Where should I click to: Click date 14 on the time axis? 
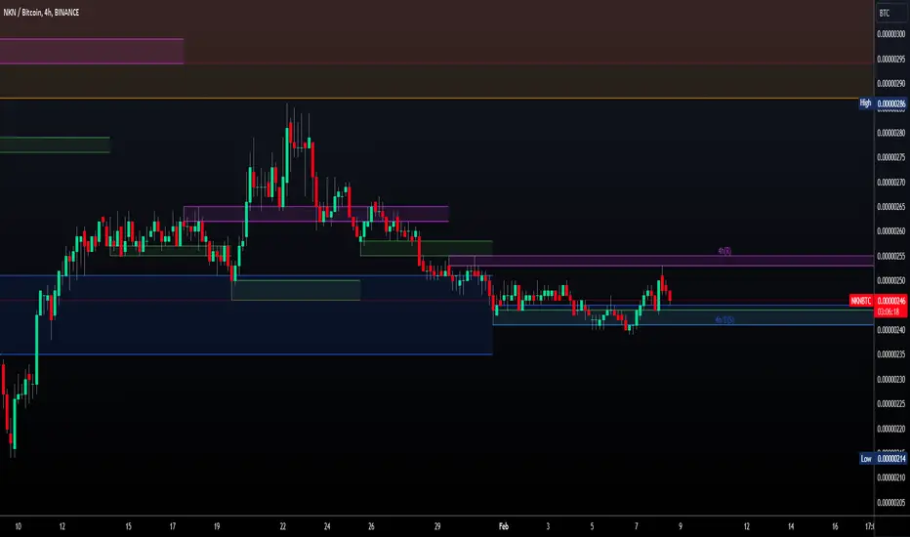click(791, 526)
